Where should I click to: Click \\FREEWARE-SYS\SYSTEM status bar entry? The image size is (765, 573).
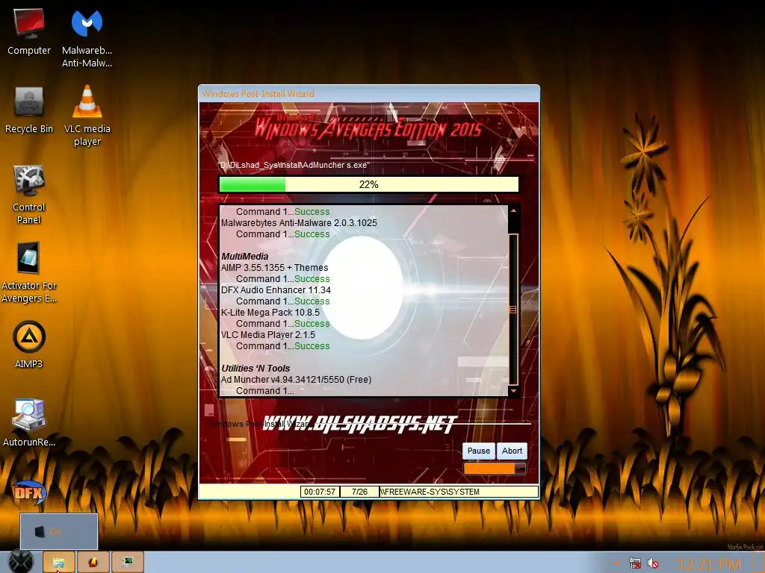459,492
